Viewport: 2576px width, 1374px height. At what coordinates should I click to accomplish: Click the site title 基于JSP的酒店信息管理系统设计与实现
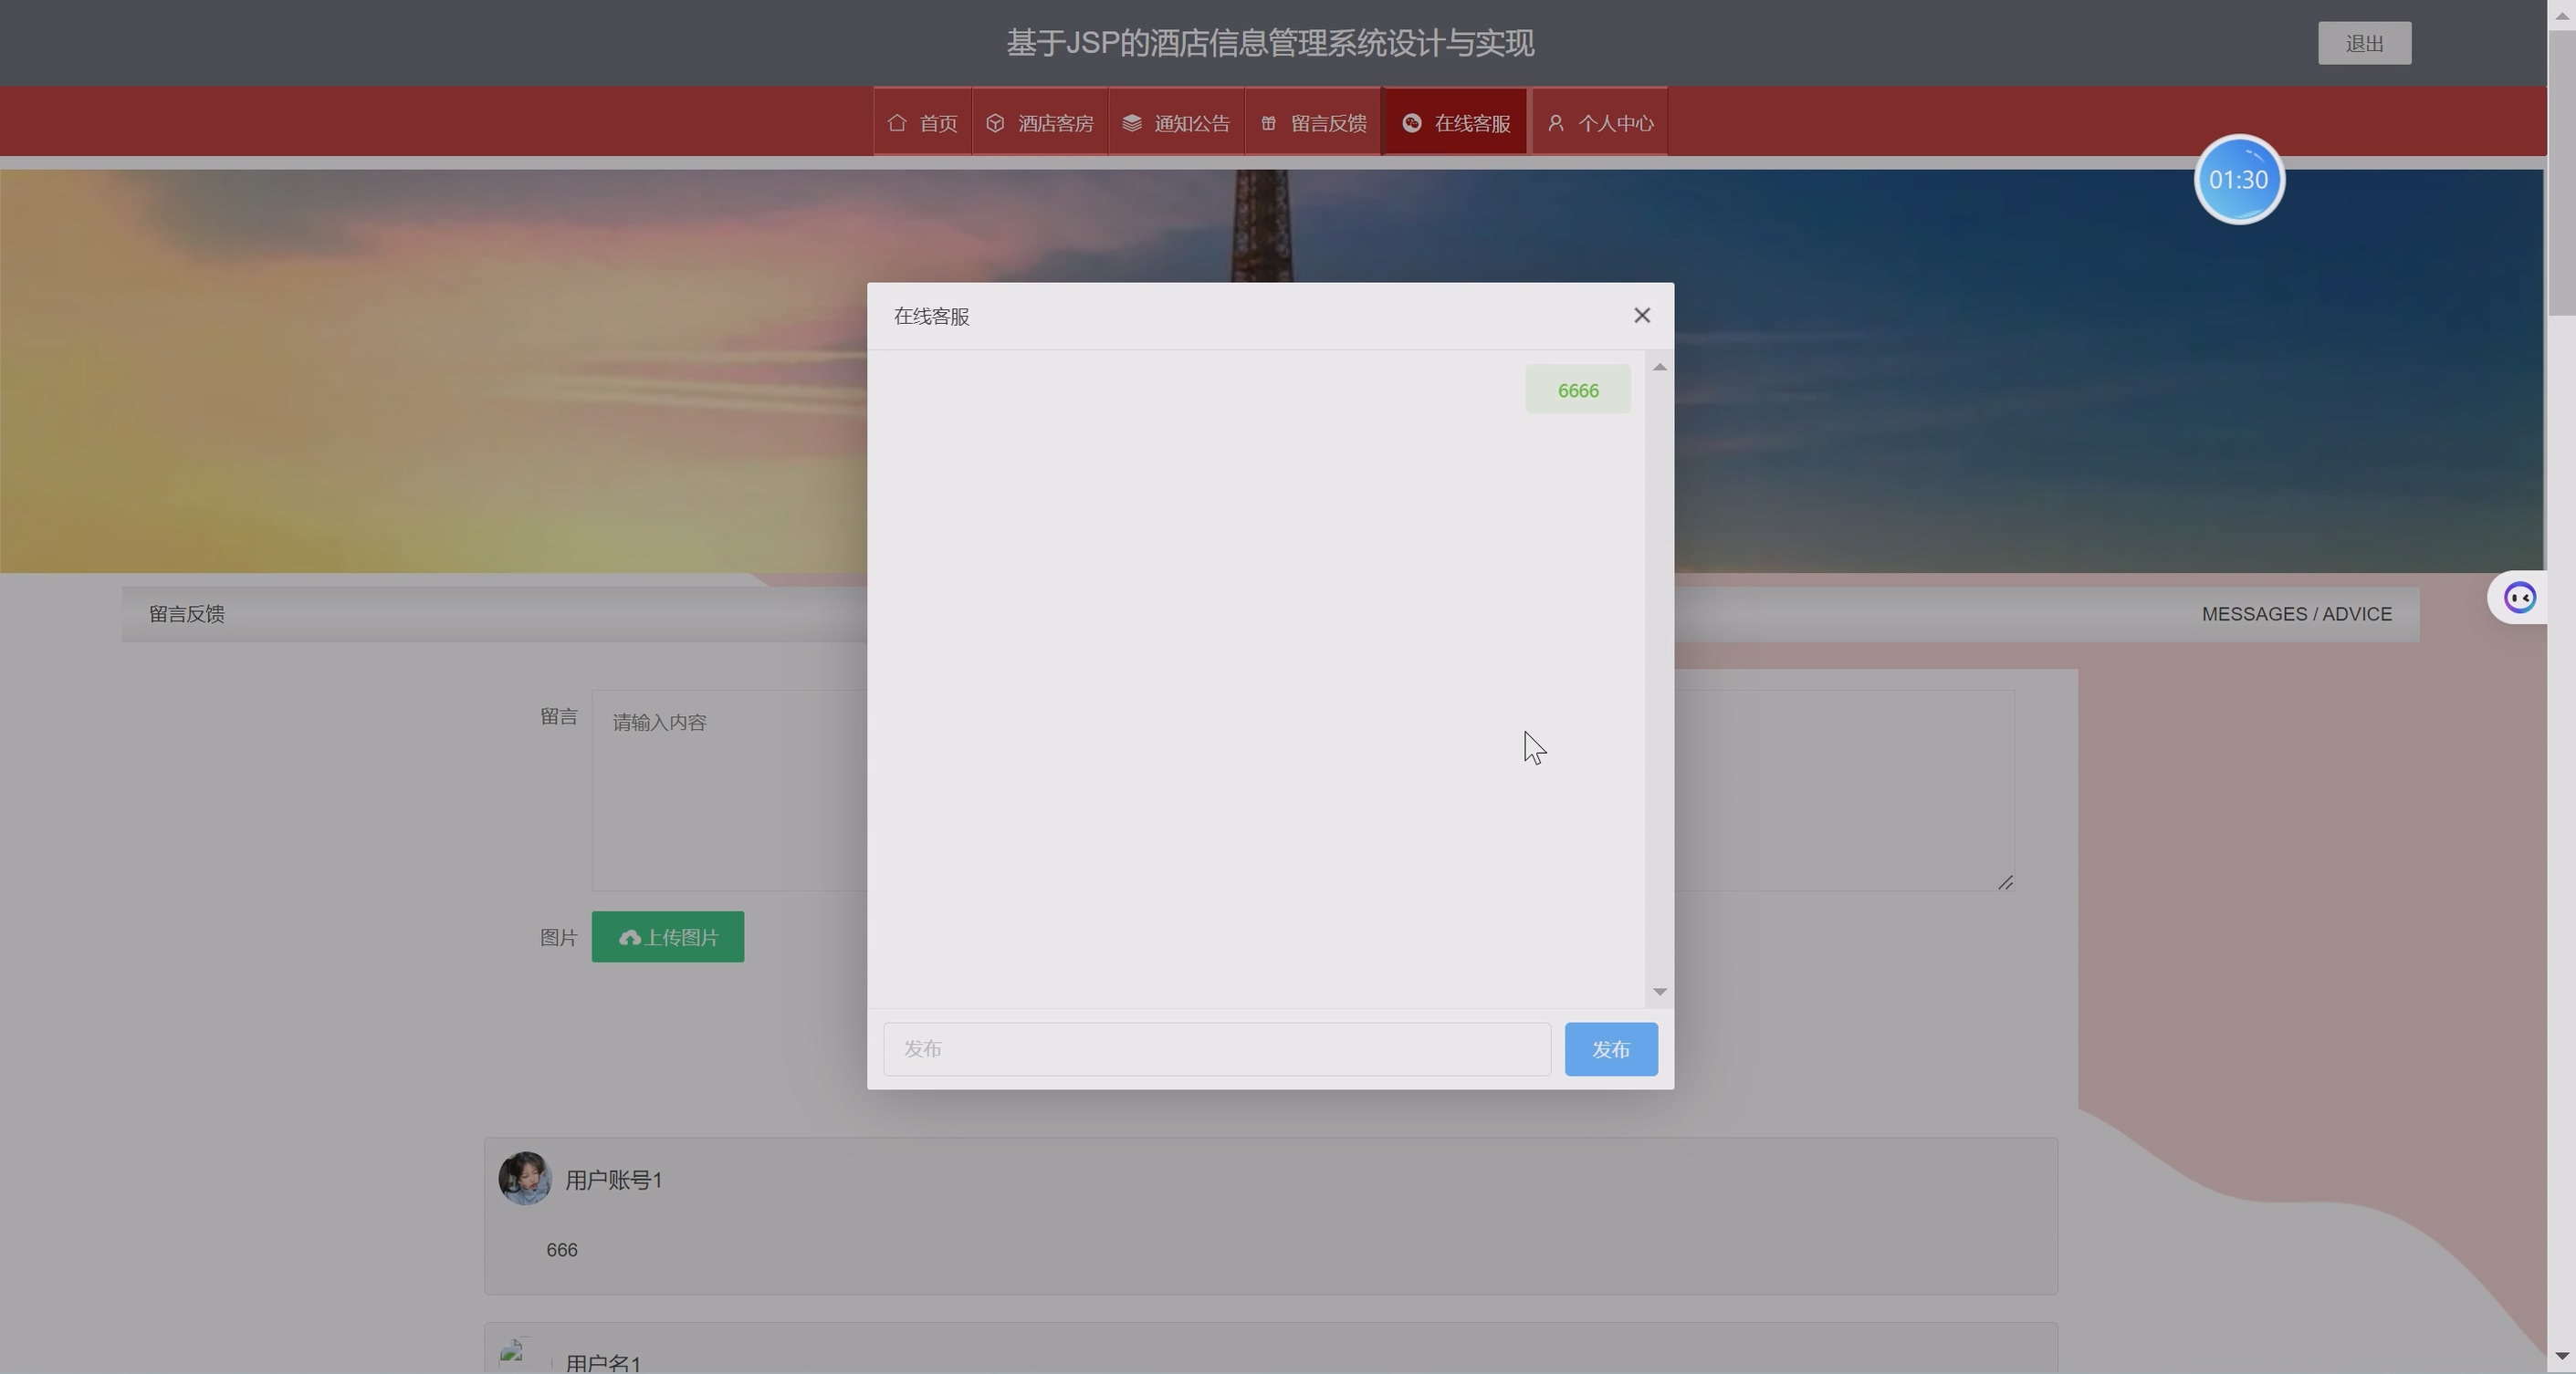click(x=1270, y=43)
